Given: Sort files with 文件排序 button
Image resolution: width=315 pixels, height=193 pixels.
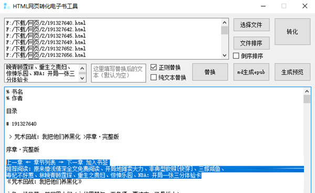Looking at the screenshot, I should (251, 43).
